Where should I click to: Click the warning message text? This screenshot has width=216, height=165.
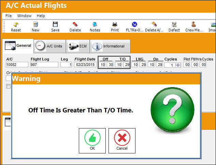pos(81,110)
